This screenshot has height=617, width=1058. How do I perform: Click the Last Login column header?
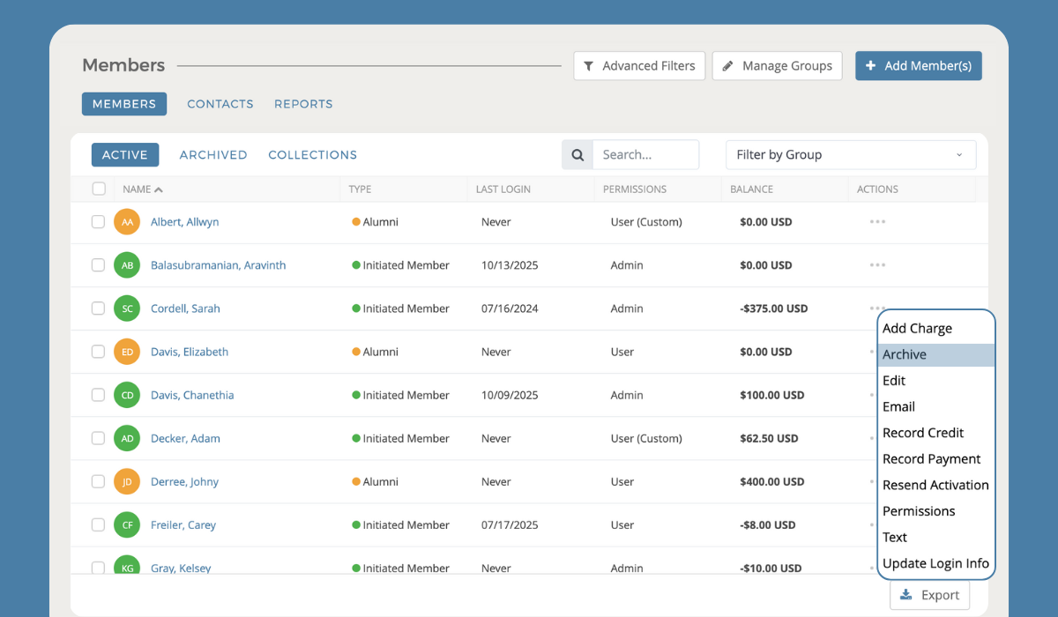click(x=503, y=190)
